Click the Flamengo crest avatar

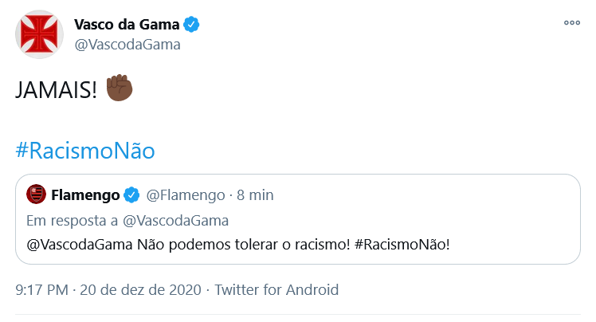pyautogui.click(x=36, y=194)
